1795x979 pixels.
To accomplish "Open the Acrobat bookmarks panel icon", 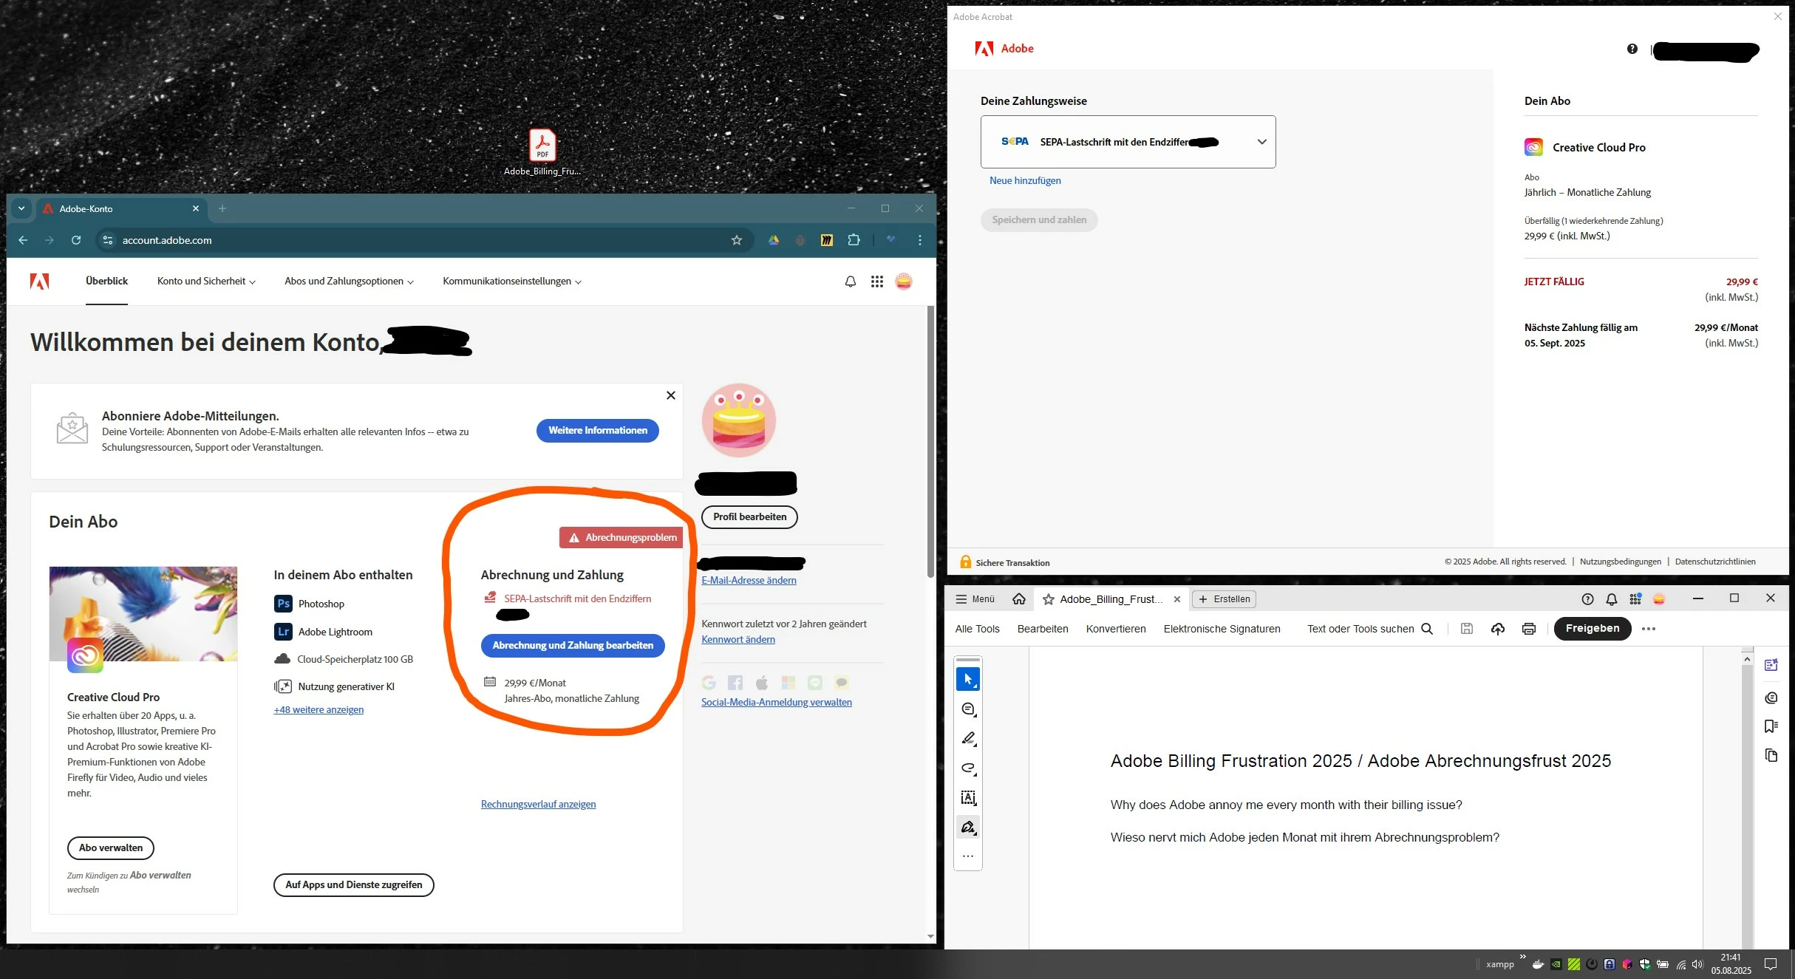I will tap(1771, 726).
